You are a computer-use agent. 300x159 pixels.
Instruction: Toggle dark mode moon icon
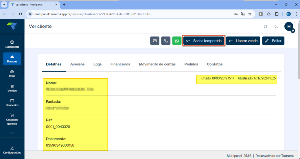point(276,27)
